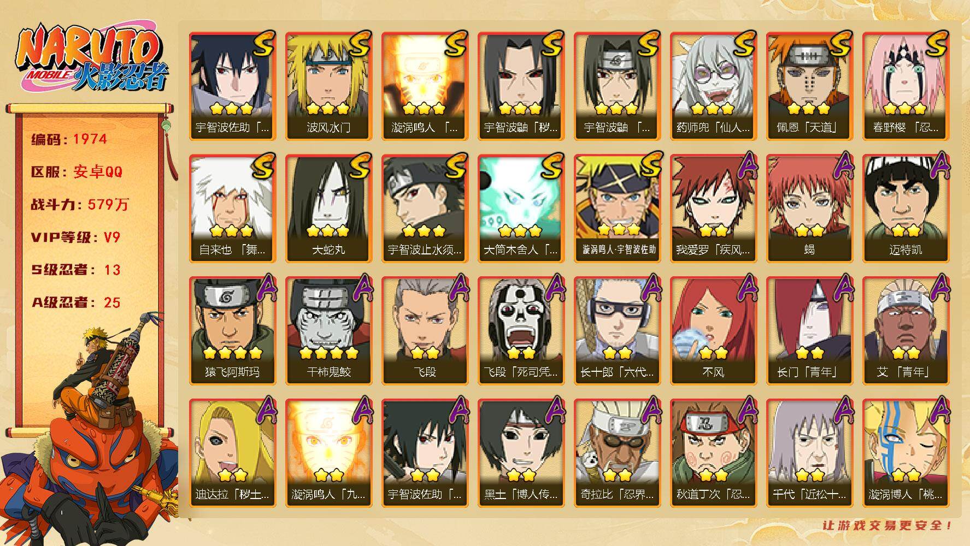Click the Naruto Mobile 火影忍者 logo
970x546 pixels.
91,58
